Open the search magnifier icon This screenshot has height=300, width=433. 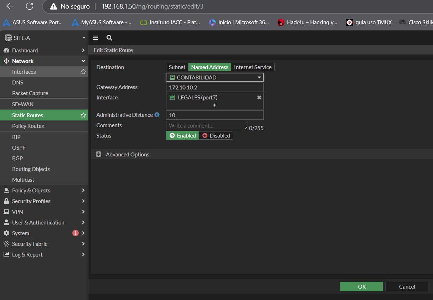pos(109,38)
